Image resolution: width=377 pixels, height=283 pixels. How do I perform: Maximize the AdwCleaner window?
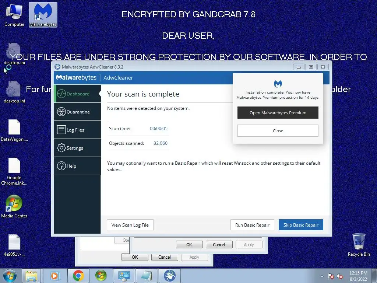[x=311, y=67]
